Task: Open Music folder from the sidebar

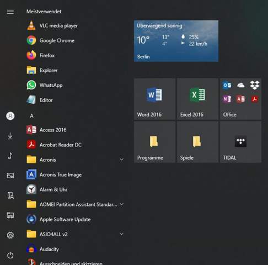Action: (10, 156)
